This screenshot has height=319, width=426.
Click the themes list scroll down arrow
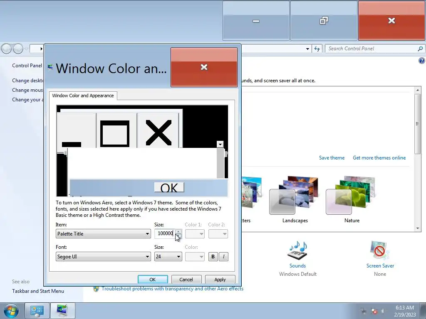pos(418,228)
